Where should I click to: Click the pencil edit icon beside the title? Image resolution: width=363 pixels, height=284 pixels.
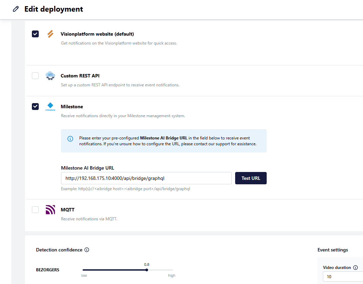tap(16, 9)
